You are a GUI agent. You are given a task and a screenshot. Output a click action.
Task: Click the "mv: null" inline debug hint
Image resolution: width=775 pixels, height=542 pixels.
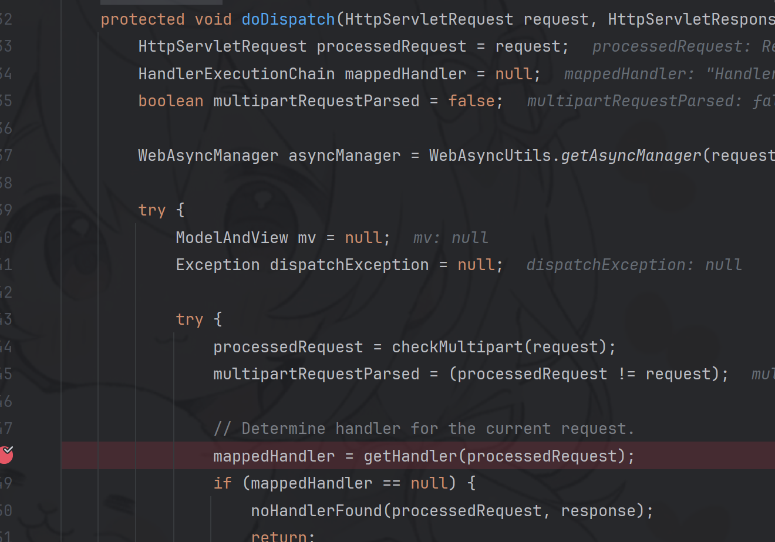coord(450,238)
